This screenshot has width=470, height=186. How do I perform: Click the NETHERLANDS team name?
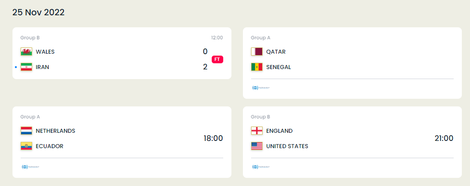tap(56, 131)
